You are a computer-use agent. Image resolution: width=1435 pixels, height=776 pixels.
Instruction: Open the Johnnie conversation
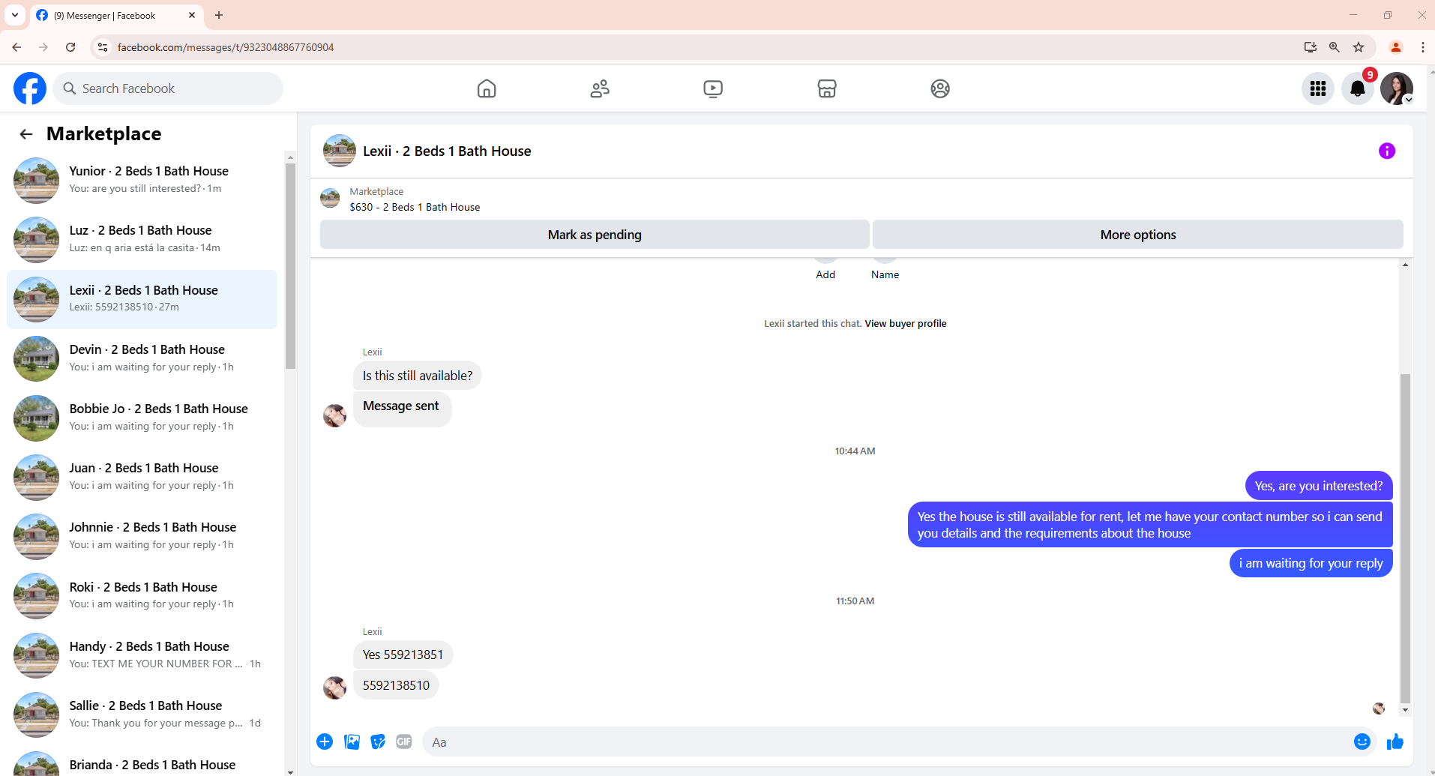[142, 536]
